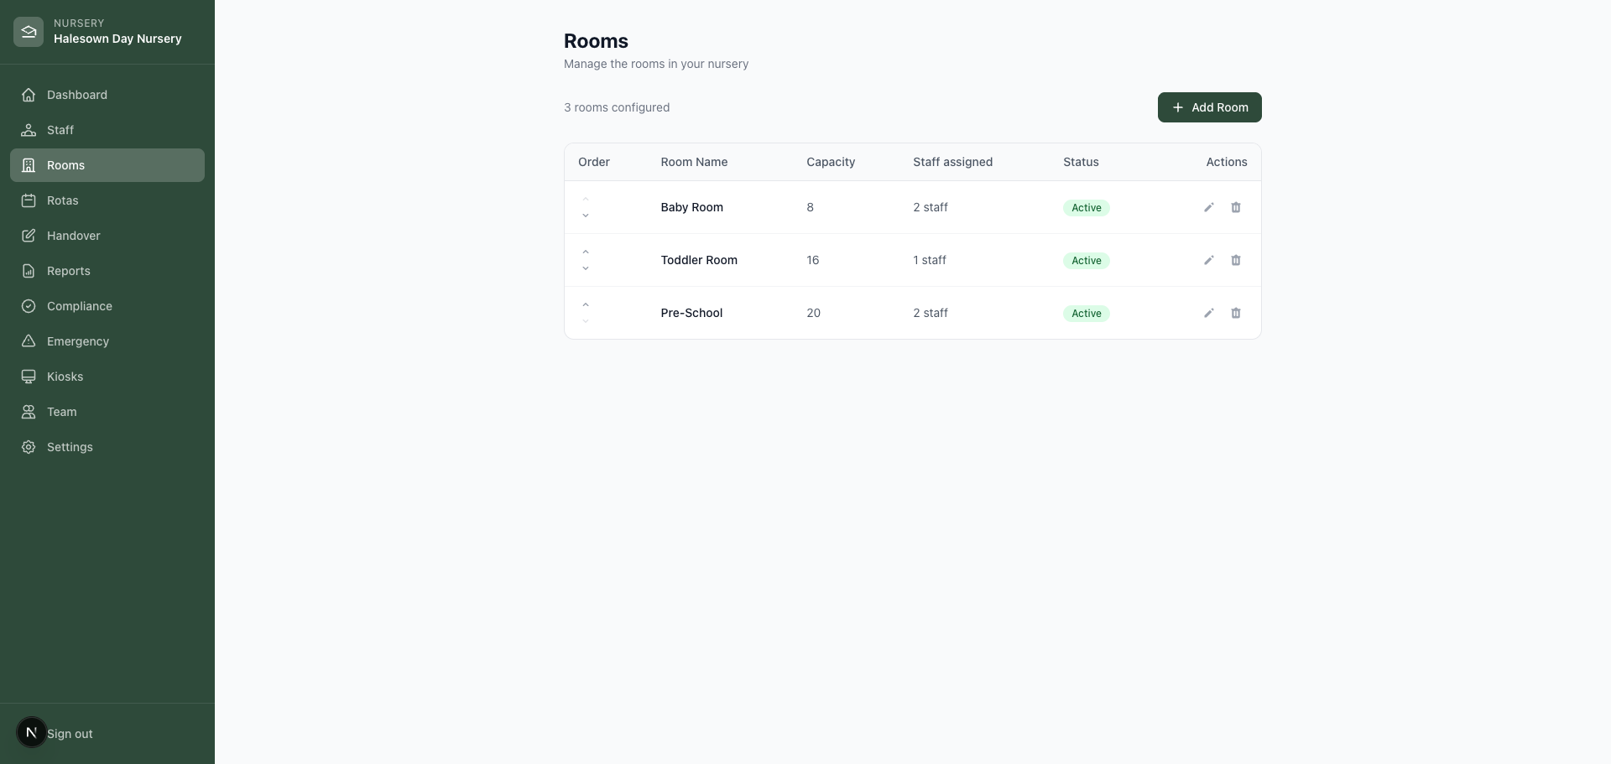Delete Toddler Room using trash icon
1611x764 pixels.
pyautogui.click(x=1236, y=260)
